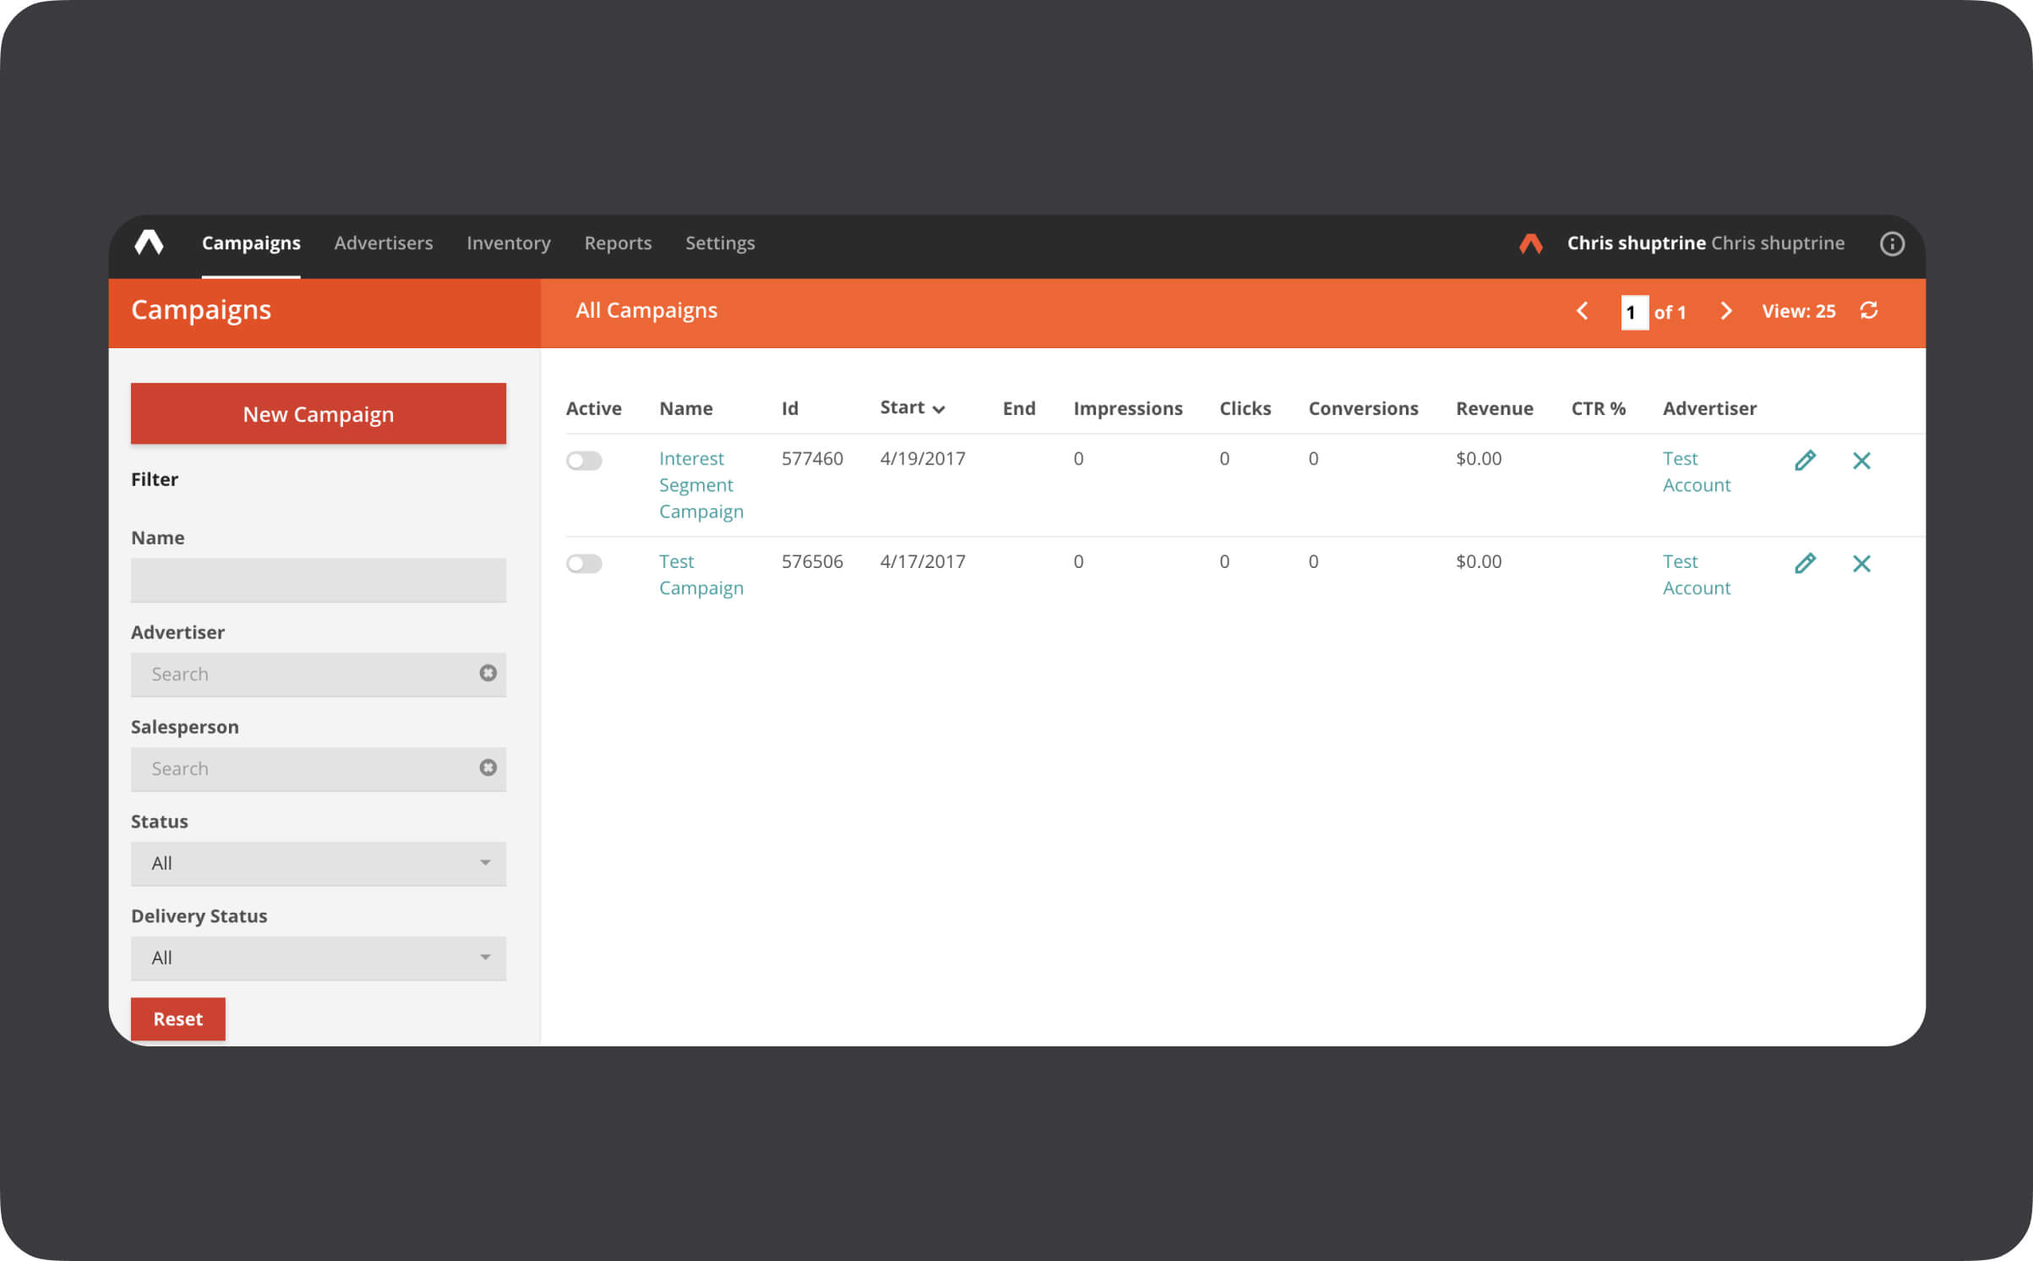Switch to the Advertisers tab

pyautogui.click(x=383, y=243)
